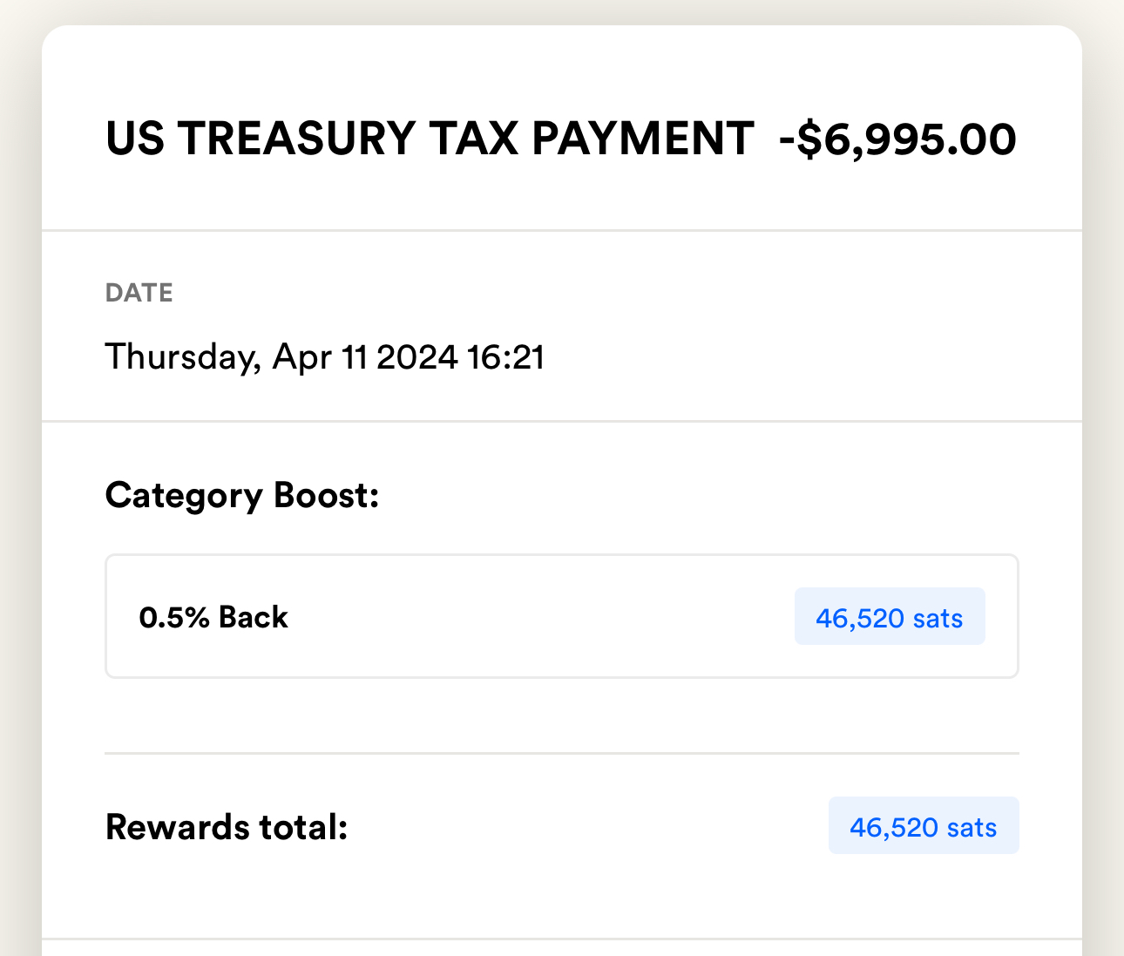Click the empty middle of the 0.5% Back card
Screen dimensions: 1124x956
[x=540, y=617]
